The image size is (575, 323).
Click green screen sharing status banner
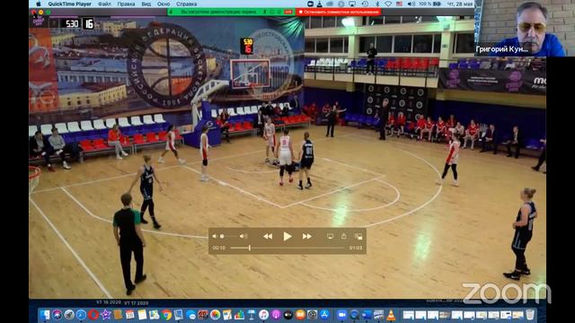pos(232,12)
